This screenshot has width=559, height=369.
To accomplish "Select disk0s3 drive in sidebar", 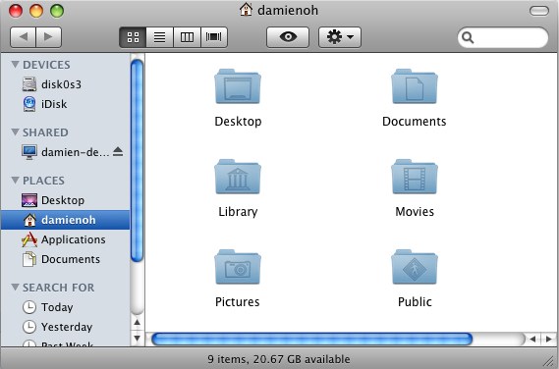I will pyautogui.click(x=65, y=84).
